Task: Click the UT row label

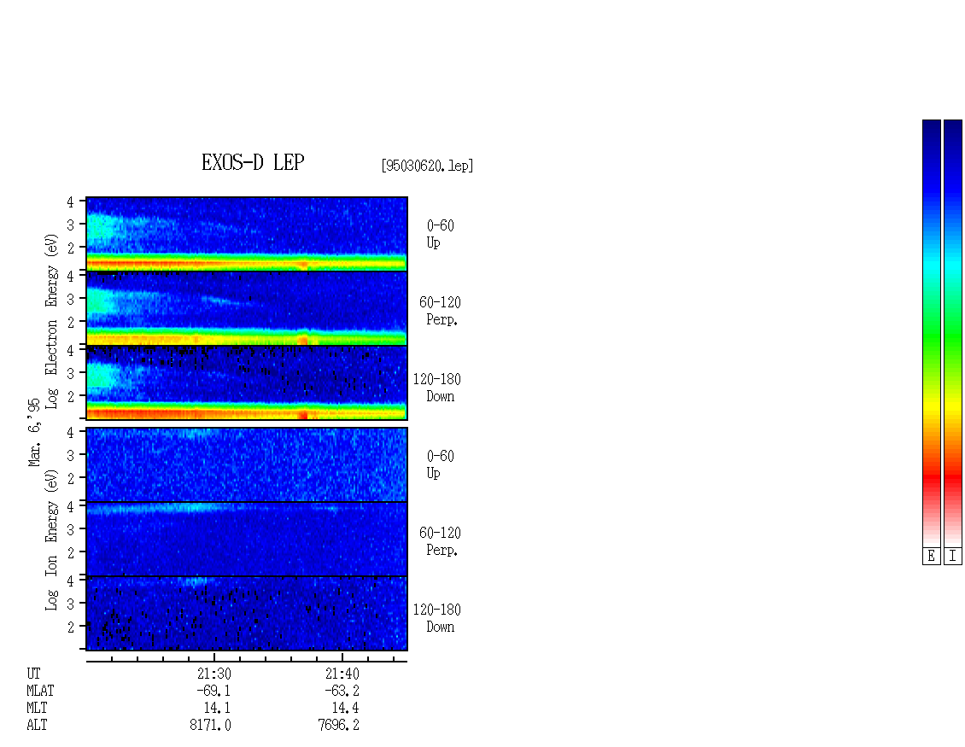Action: tap(34, 674)
